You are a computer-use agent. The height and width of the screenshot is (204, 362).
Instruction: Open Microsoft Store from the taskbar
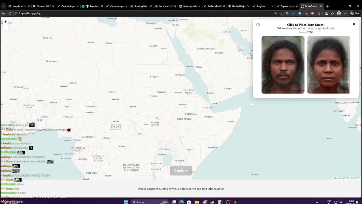point(189,202)
